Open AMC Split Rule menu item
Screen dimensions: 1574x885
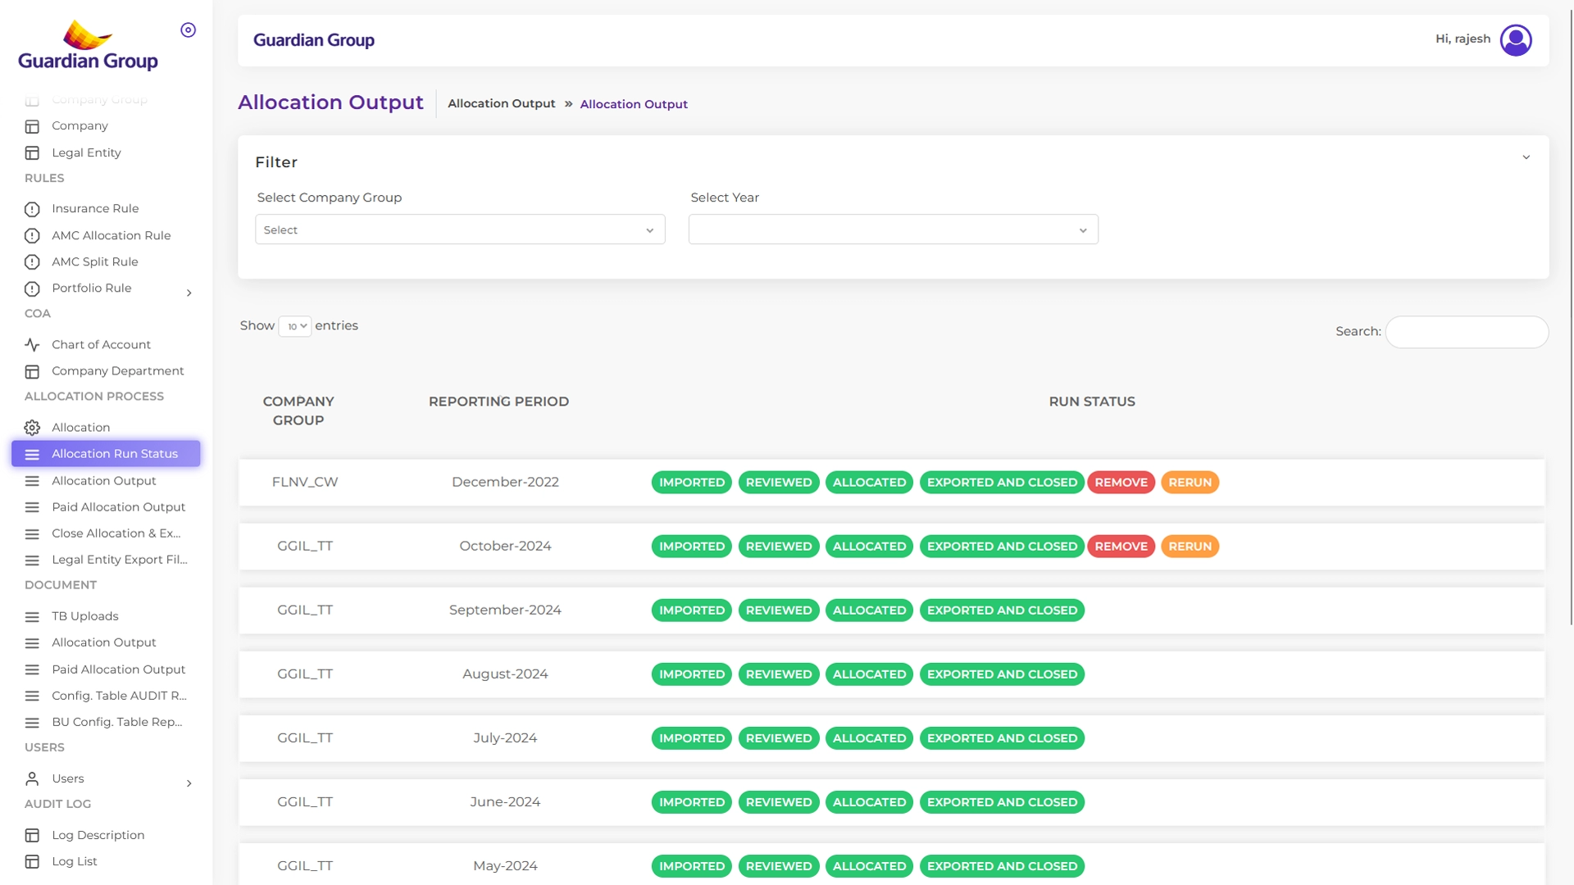pos(94,262)
